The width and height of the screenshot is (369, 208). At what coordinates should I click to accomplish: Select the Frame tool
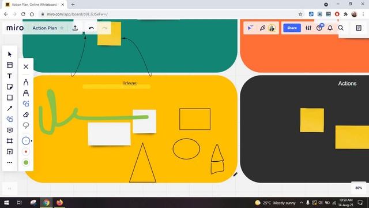coord(10,141)
